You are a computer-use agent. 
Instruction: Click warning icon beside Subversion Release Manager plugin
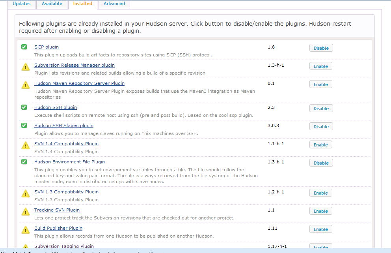pos(26,67)
